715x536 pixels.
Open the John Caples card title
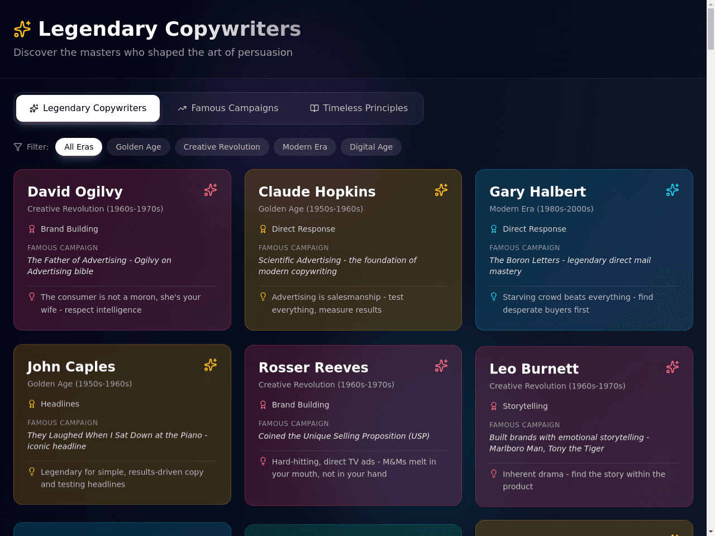71,367
